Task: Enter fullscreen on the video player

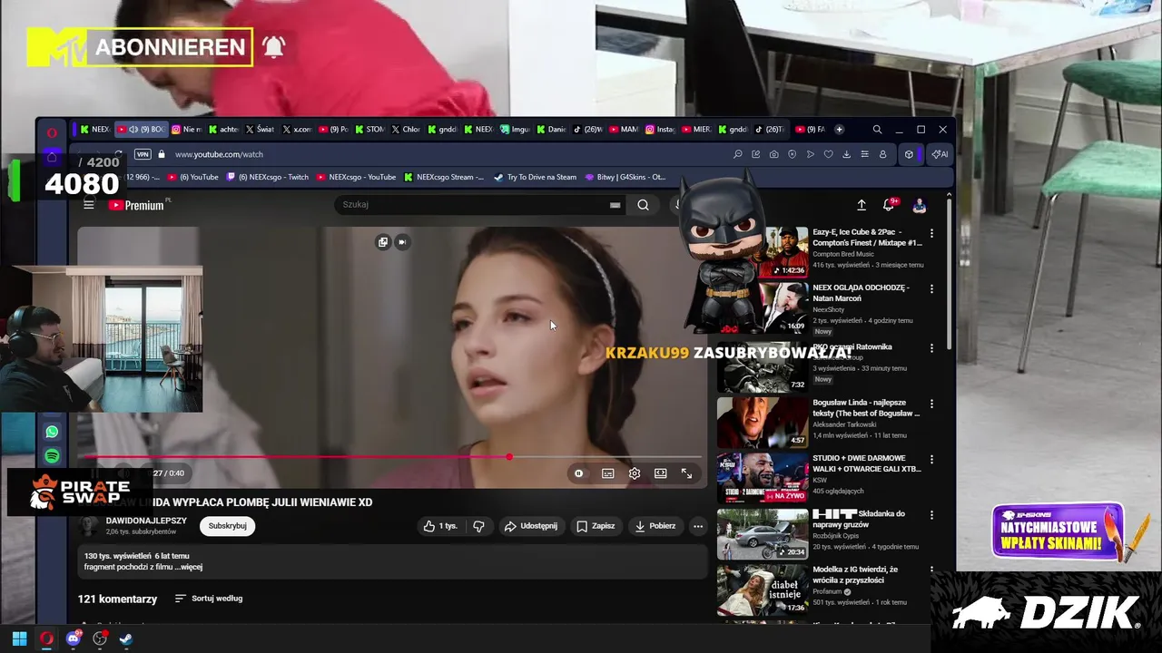Action: [x=686, y=473]
